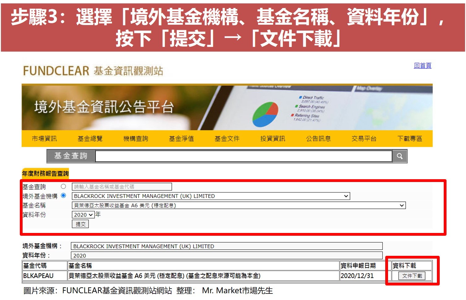Image resolution: width=466 pixels, height=300 pixels.
Task: Open 機構查詢 menu
Action: pyautogui.click(x=136, y=139)
